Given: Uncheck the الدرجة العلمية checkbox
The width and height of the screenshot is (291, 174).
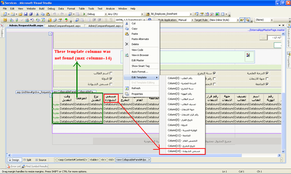Looking at the screenshot, I should [x=267, y=73].
